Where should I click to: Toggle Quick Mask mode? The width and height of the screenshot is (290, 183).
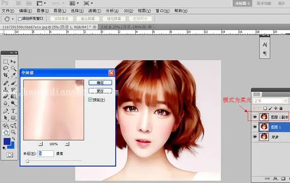click(10, 155)
